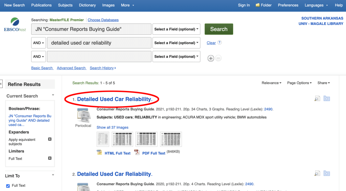
Task: Uncheck the Full Text limiter checkbox
Action: click(x=8, y=186)
